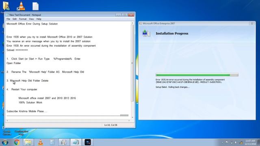The width and height of the screenshot is (260, 146).
Task: Click the 'Ln 14, Col 36' status bar entry
Action: click(x=111, y=125)
